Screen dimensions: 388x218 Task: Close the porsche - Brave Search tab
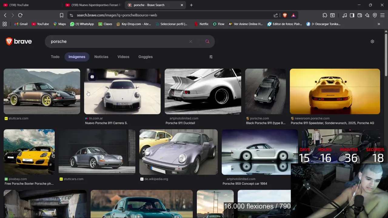182,5
